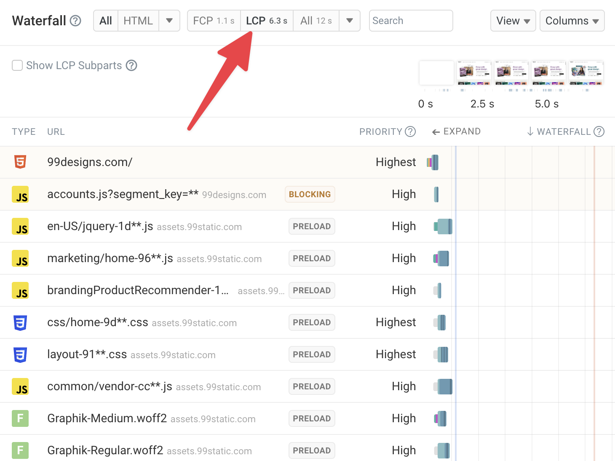Screen dimensions: 615x461
Task: Select the LCP 6.3 s milestone tab
Action: coord(267,21)
